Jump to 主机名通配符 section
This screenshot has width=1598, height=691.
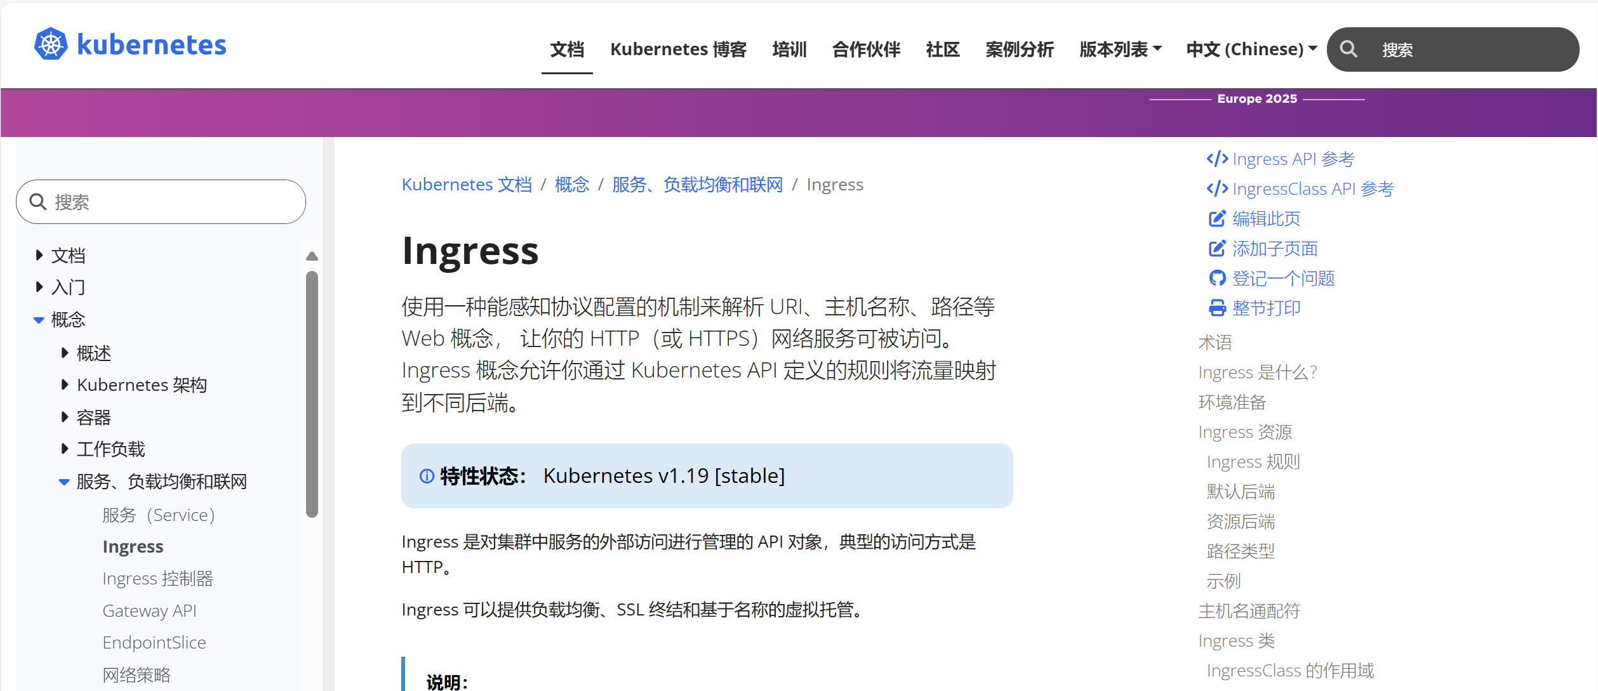pyautogui.click(x=1249, y=610)
